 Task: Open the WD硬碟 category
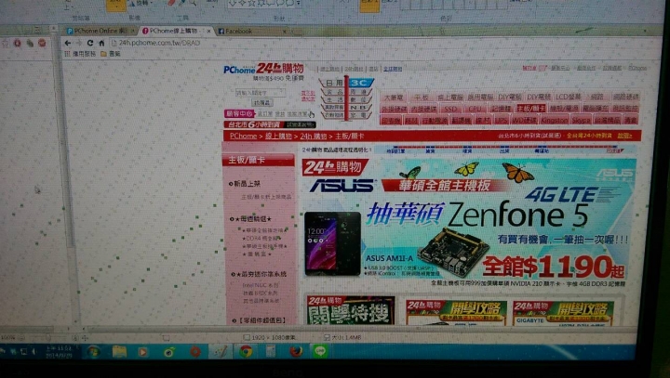click(524, 121)
